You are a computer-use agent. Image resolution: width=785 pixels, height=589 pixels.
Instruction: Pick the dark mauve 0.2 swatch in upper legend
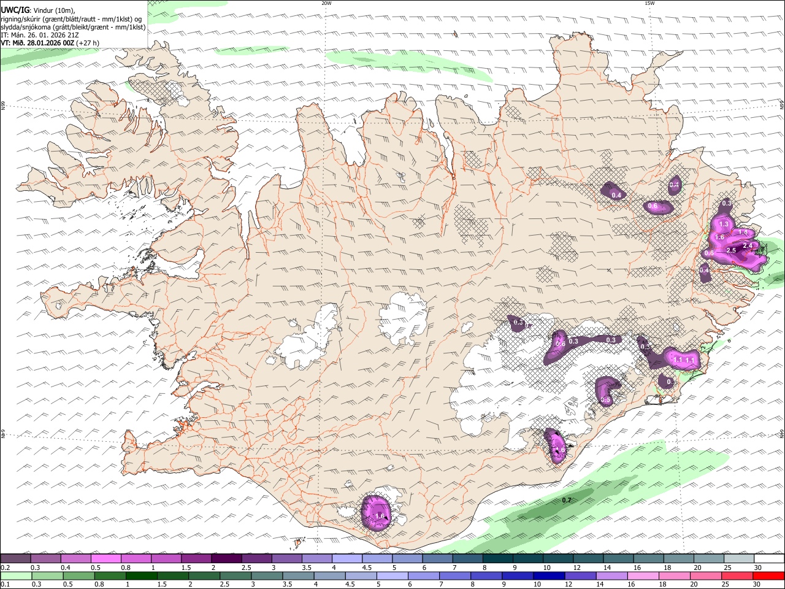[16, 559]
